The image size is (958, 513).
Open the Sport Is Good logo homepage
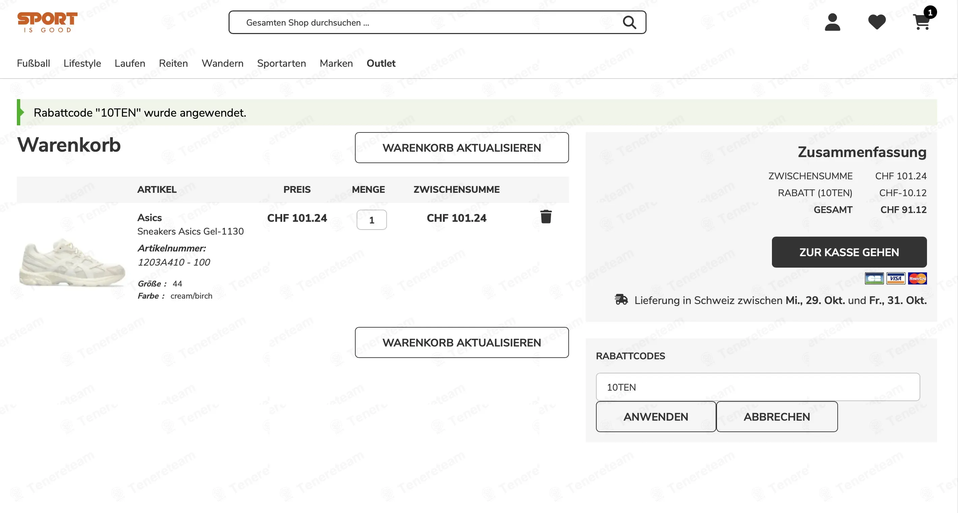[47, 22]
